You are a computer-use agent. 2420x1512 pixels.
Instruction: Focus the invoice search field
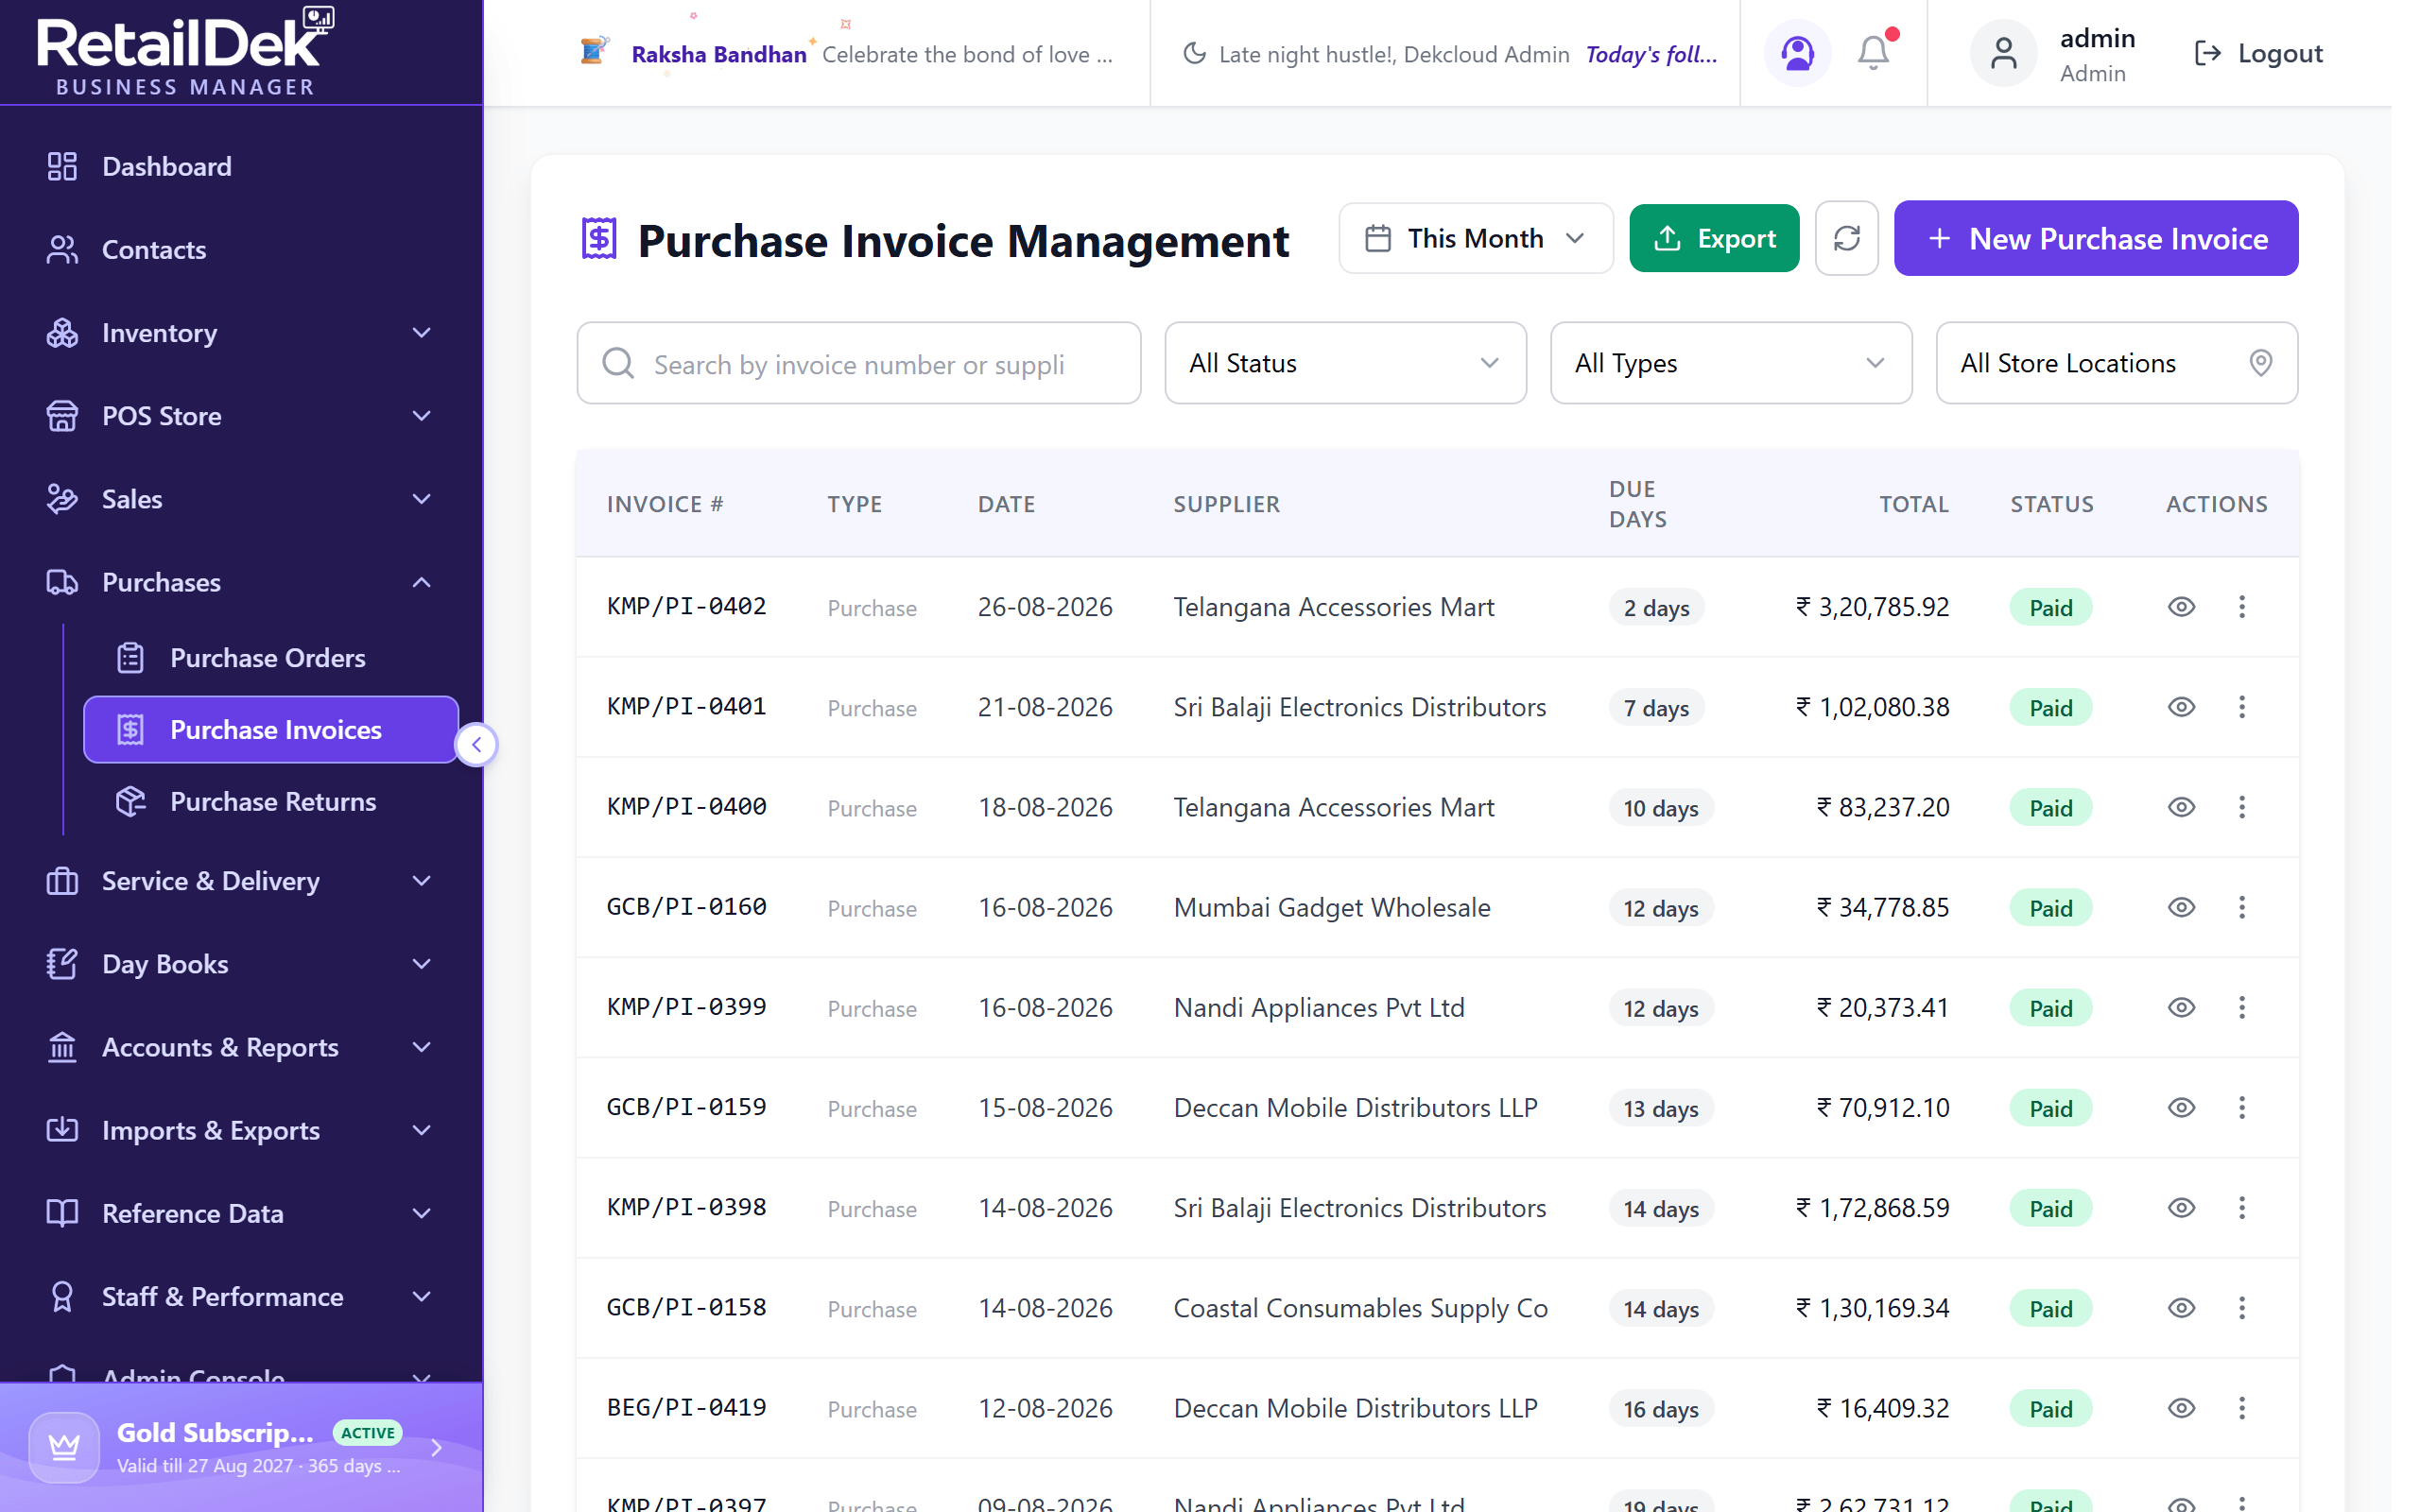(858, 363)
